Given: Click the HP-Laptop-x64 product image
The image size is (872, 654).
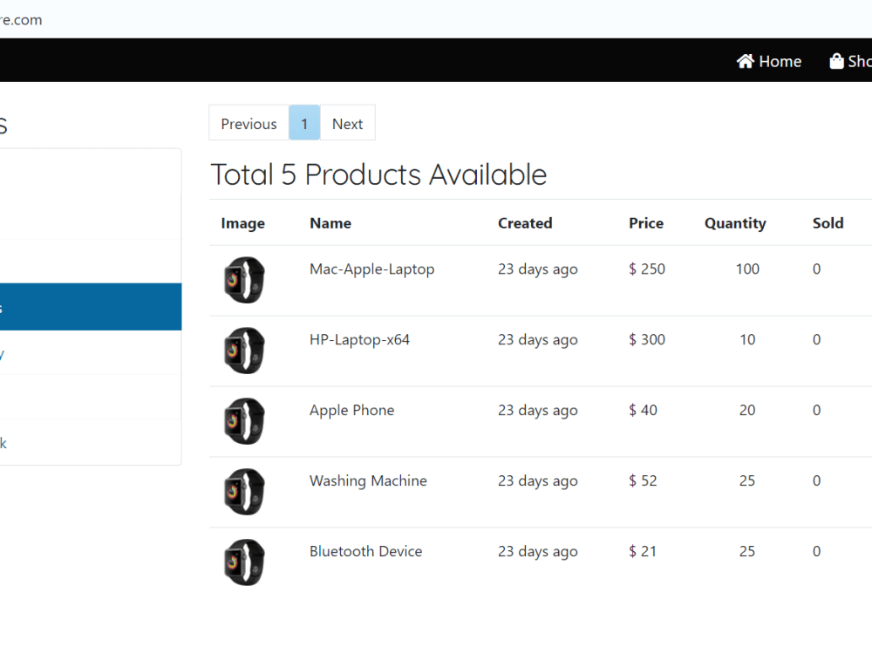Looking at the screenshot, I should (x=244, y=351).
